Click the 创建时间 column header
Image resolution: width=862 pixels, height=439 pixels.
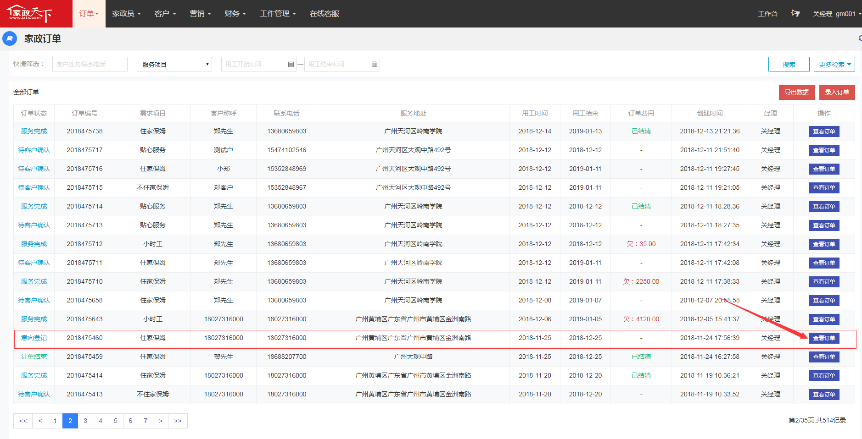click(x=710, y=113)
